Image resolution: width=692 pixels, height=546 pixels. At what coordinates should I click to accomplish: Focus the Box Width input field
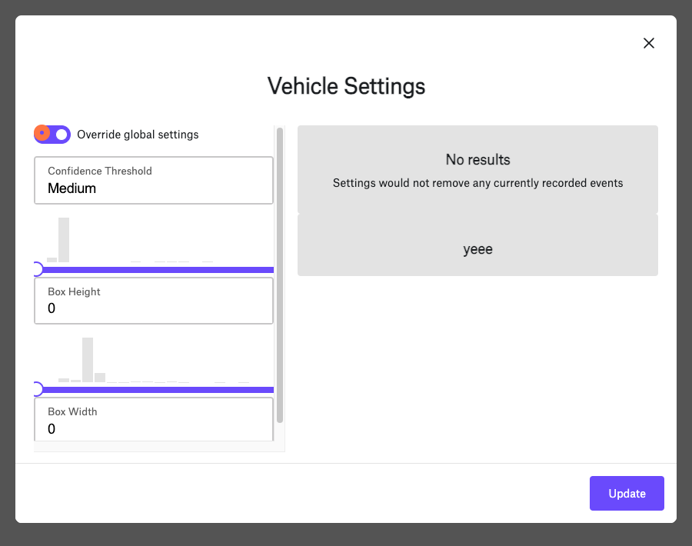154,419
